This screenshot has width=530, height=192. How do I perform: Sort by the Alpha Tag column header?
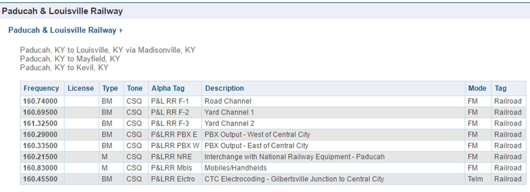click(168, 88)
